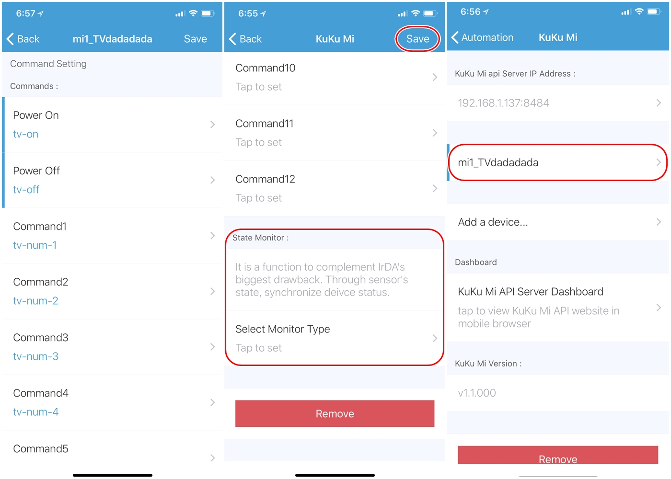Open Command11 row chevron

click(x=435, y=133)
